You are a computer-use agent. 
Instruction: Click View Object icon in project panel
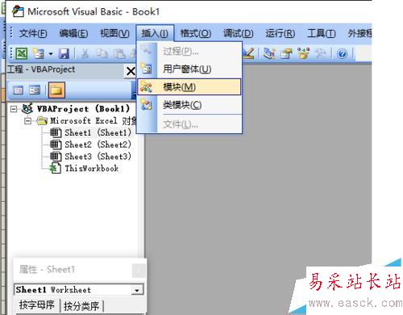tap(35, 90)
